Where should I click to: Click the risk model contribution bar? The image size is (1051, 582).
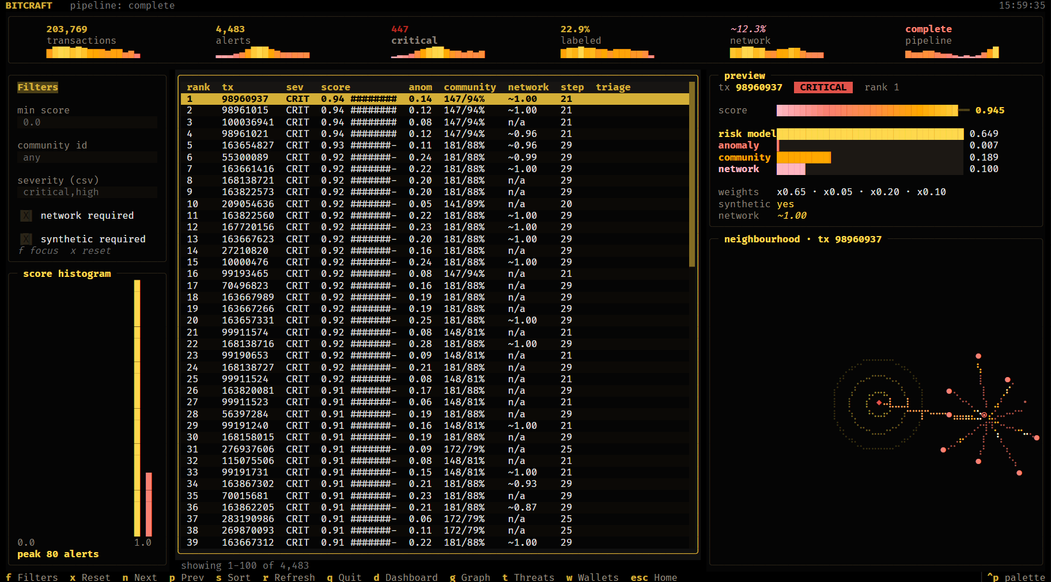pyautogui.click(x=870, y=134)
